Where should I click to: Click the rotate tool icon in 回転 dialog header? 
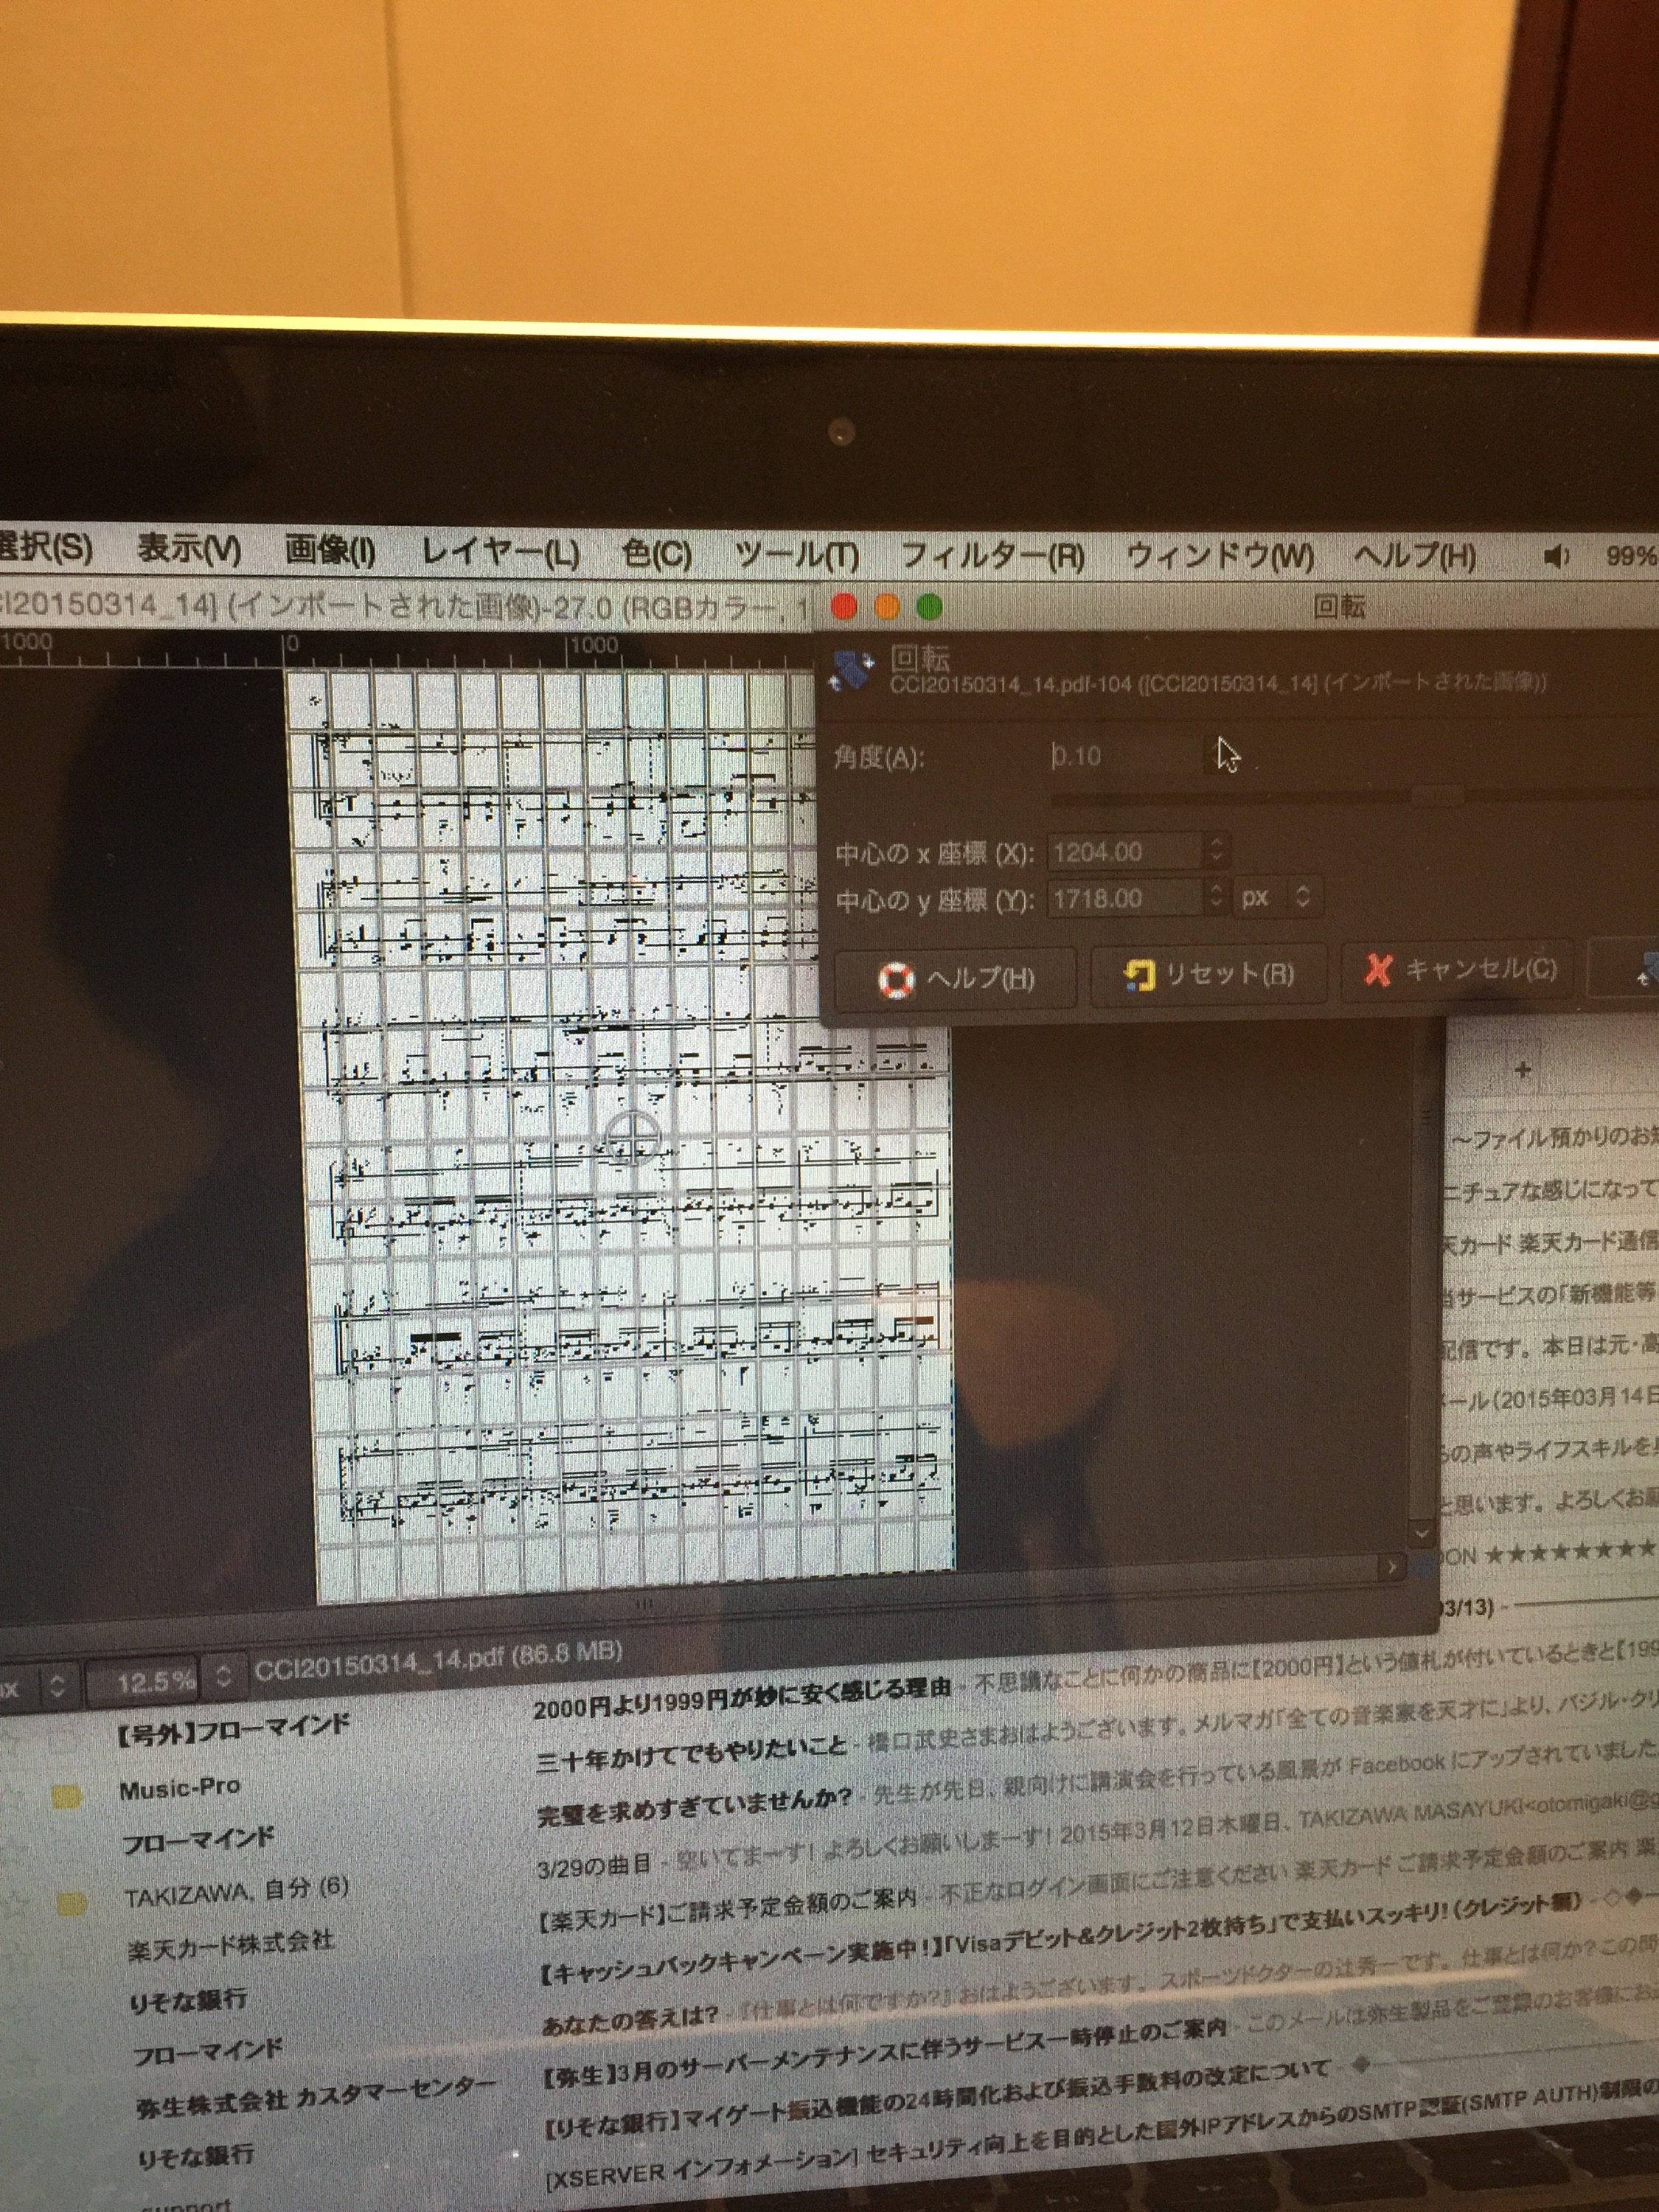(851, 671)
